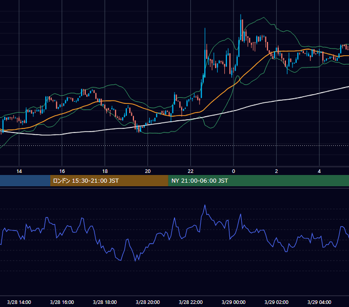Click the ロンドン 15:30-21:00 JST session band
Viewport: 349px width, 307px height.
(x=109, y=181)
